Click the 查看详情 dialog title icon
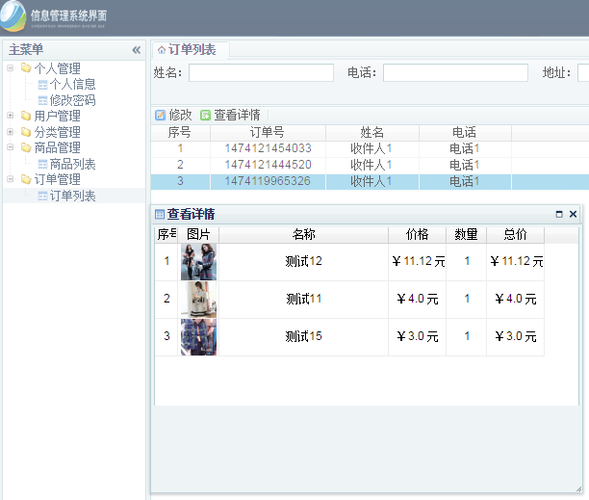Viewport: 589px width, 500px height. pos(160,214)
